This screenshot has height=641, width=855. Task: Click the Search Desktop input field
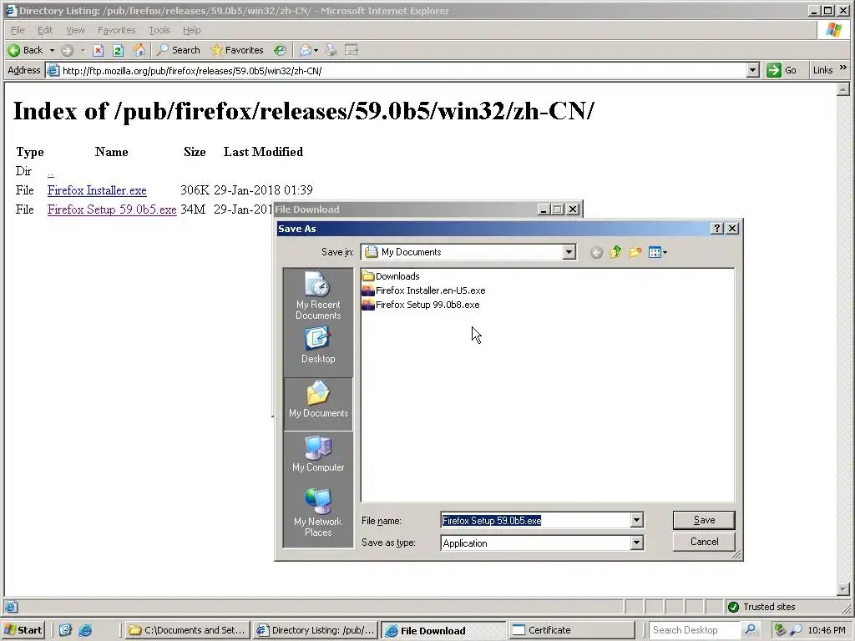(695, 630)
